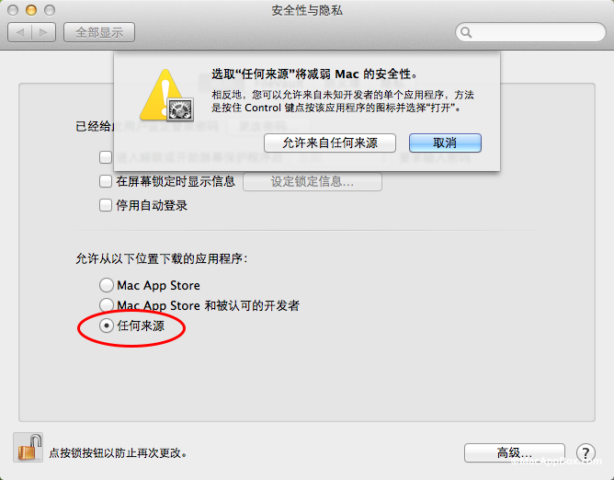Toggle 停用自动登录 checkbox
The width and height of the screenshot is (614, 480).
click(x=106, y=205)
